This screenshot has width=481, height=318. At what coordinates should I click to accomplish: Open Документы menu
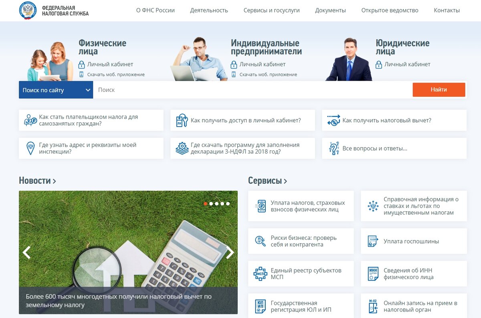tap(331, 10)
